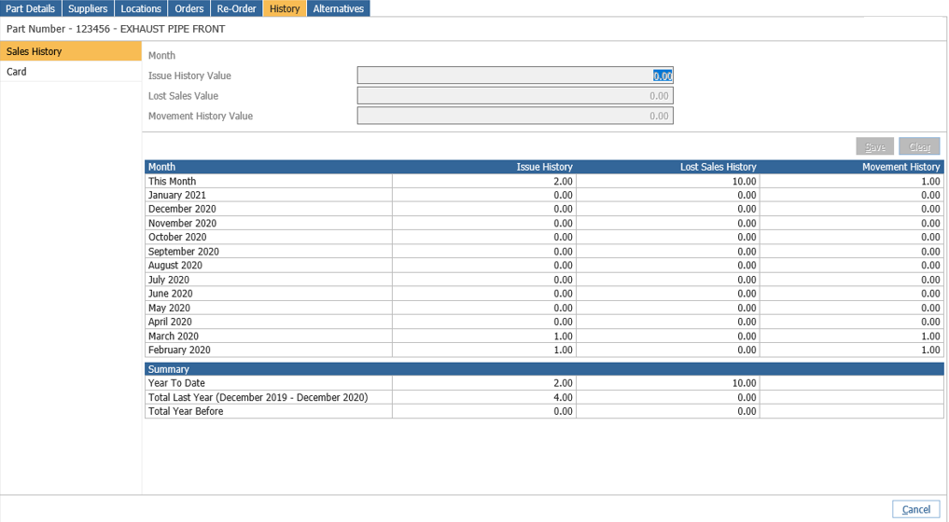Open the Alternatives tab
The height and width of the screenshot is (522, 949).
(339, 8)
